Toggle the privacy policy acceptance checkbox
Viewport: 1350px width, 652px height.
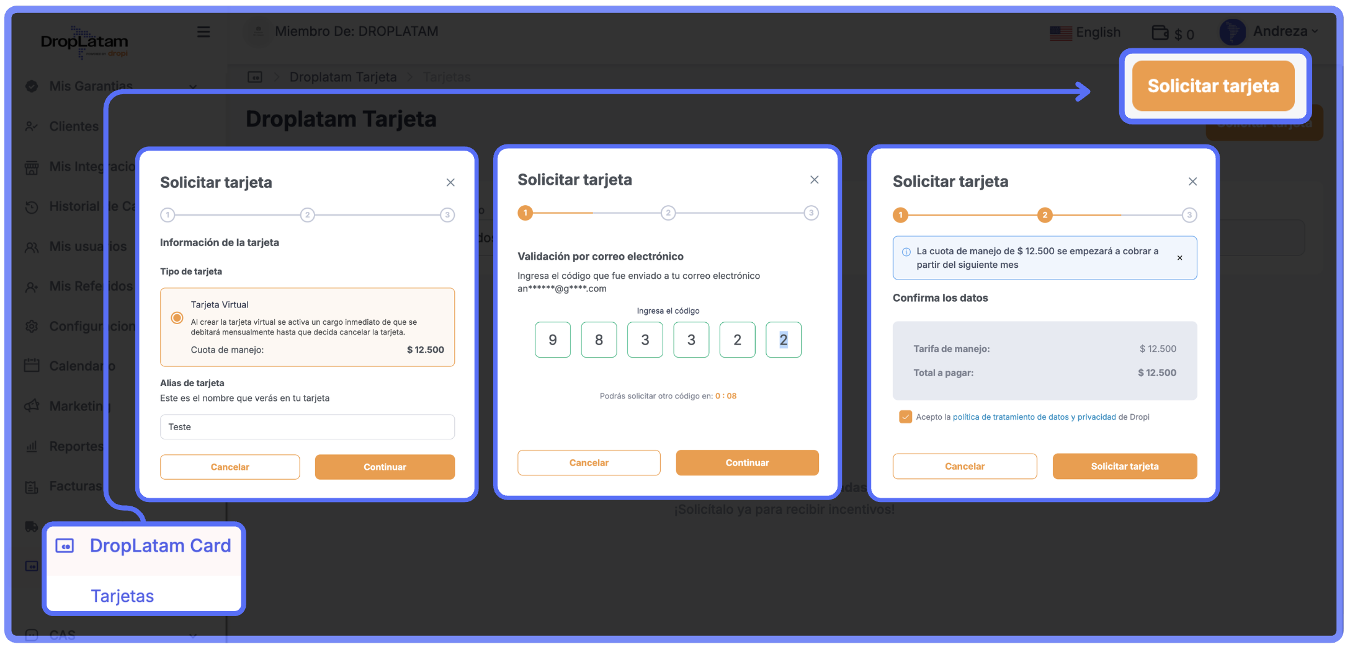click(905, 417)
